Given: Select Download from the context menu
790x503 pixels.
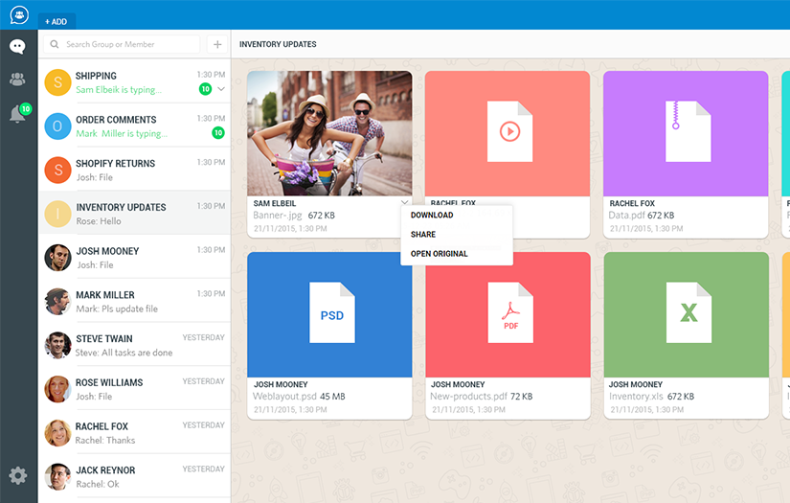Looking at the screenshot, I should 432,216.
